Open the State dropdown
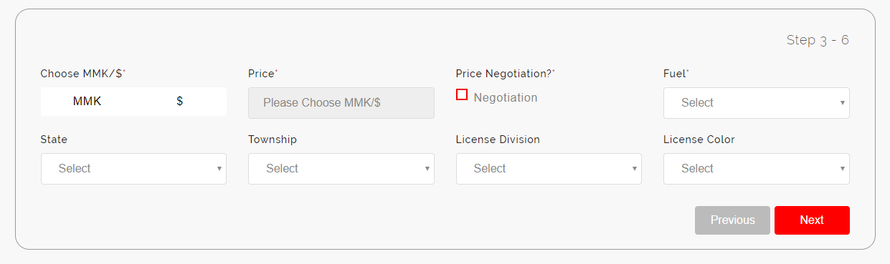 tap(133, 169)
